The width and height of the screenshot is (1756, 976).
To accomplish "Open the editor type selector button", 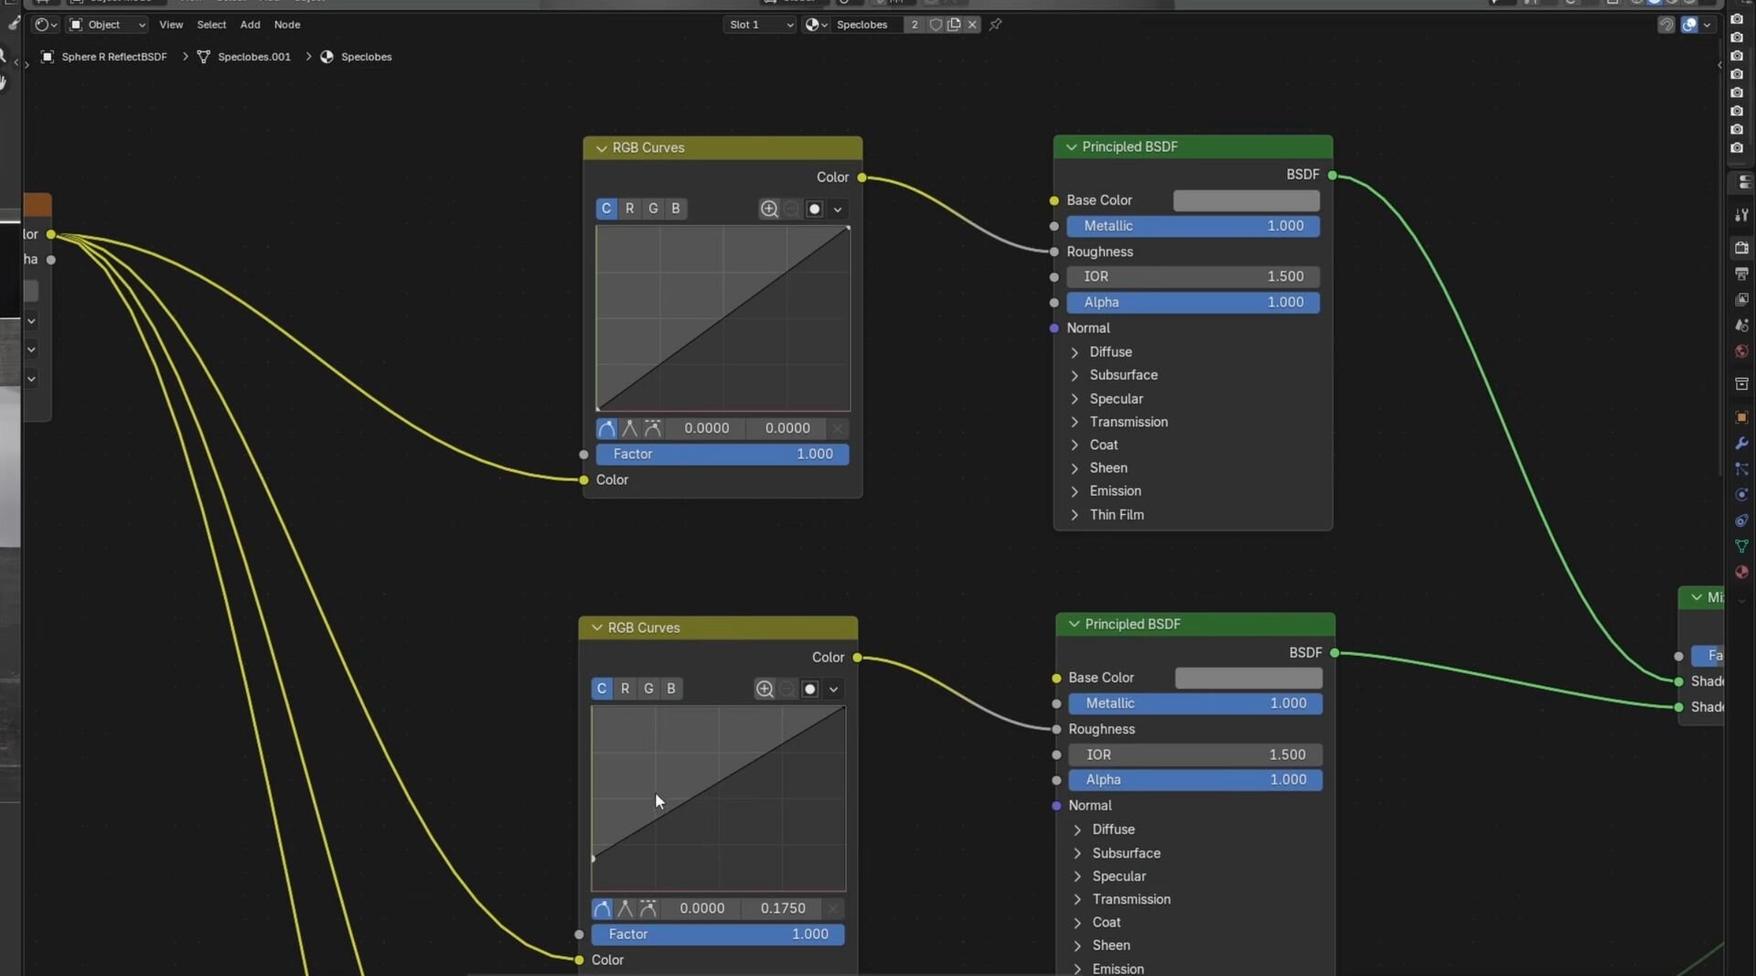I will [x=46, y=25].
